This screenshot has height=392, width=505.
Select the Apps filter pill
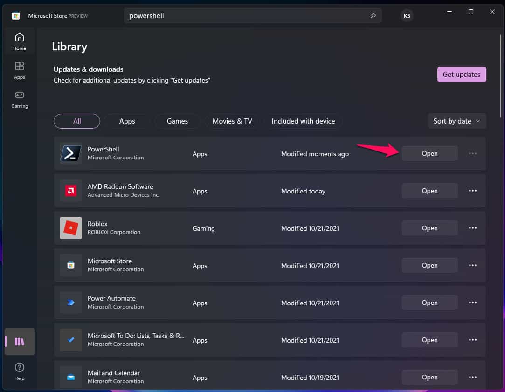tap(127, 121)
